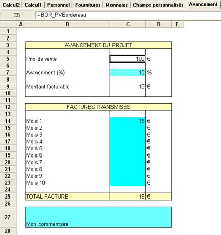The width and height of the screenshot is (221, 235).
Task: Click the Mois 1 invoice cell with 15
Action: [x=128, y=121]
